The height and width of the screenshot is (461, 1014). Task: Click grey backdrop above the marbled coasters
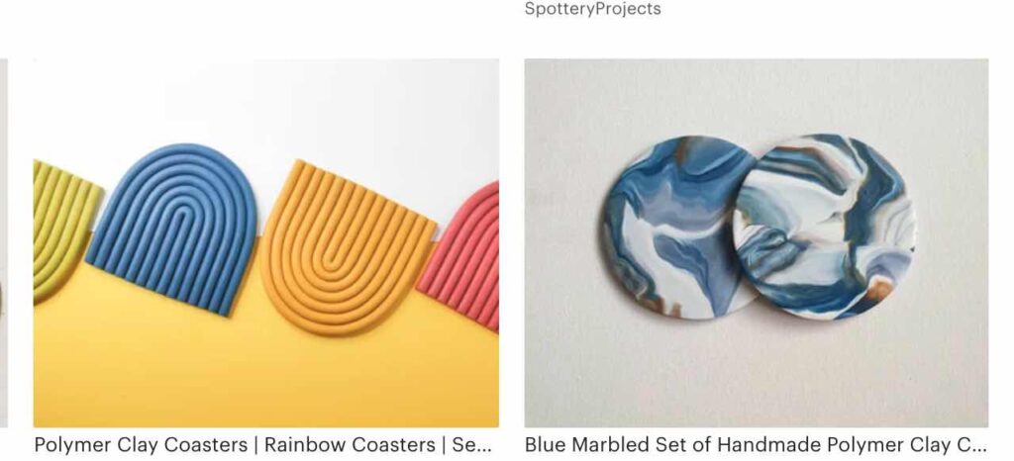point(756,96)
